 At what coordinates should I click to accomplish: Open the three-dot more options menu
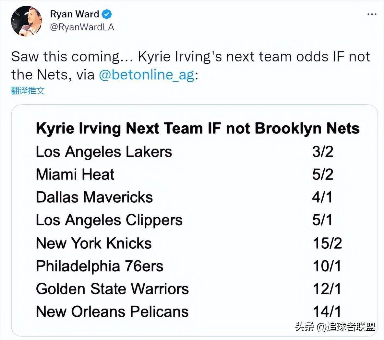[x=372, y=14]
